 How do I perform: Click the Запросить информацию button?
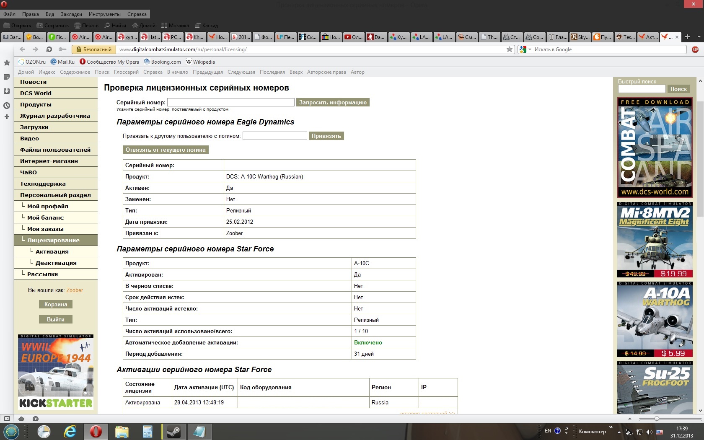pos(333,102)
